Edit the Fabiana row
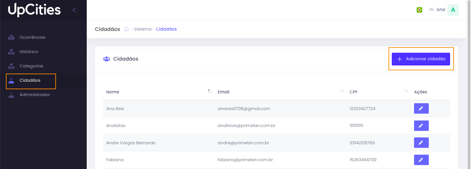The image size is (471, 169). click(x=421, y=160)
